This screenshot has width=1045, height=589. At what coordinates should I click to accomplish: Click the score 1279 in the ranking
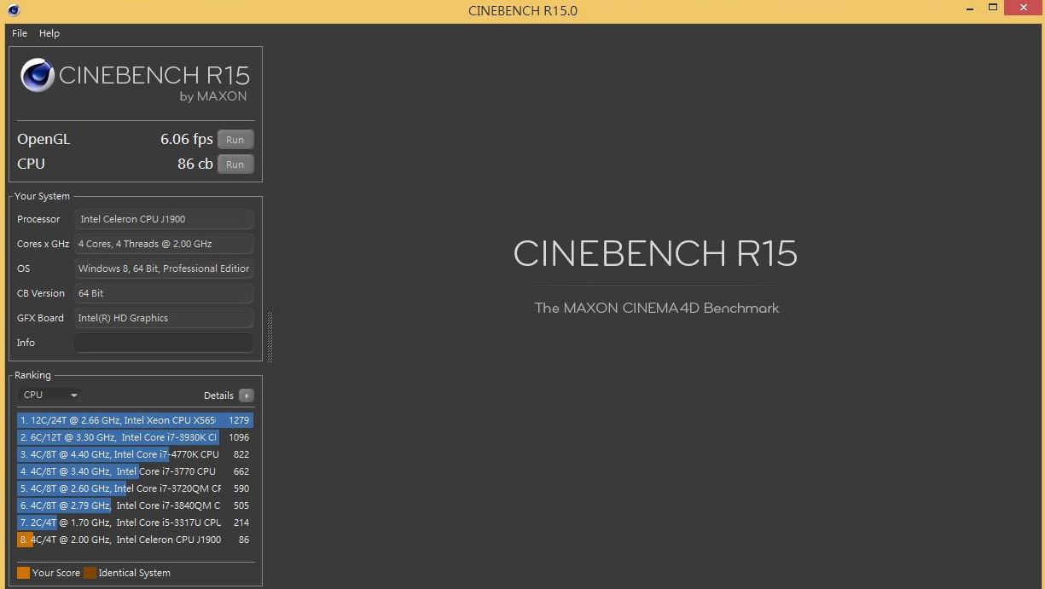239,420
